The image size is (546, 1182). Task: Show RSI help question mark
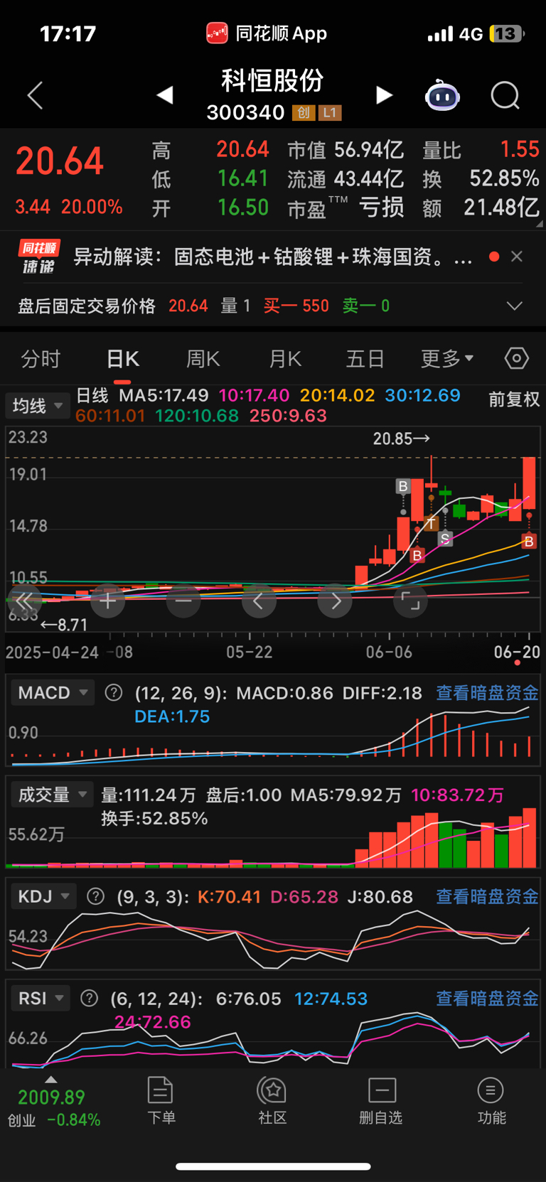[89, 998]
